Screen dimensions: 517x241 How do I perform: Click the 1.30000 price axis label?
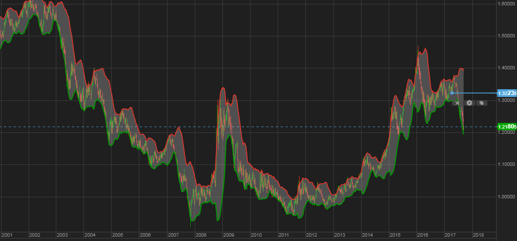pos(507,100)
